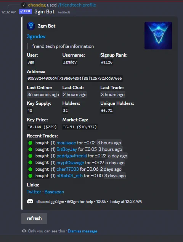Viewport: 183px width, 242px height.
Task: Open the Basescan link
Action: click(x=54, y=192)
